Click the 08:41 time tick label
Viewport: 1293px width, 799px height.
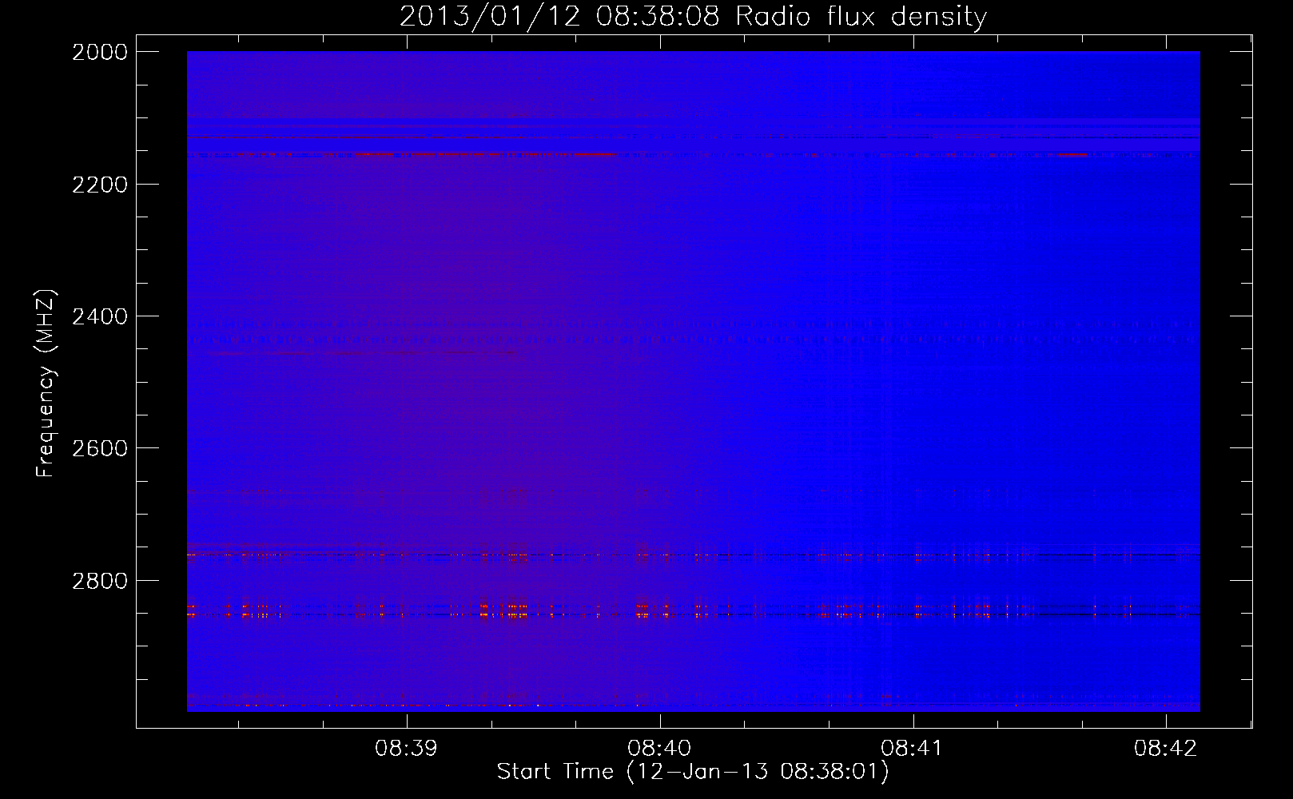click(x=913, y=749)
